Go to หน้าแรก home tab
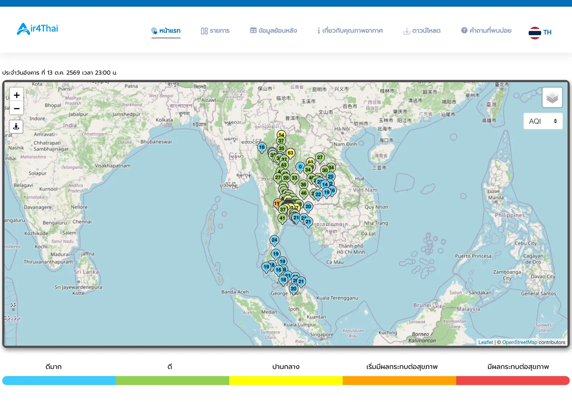Viewport: 572px width, 402px height. tap(166, 31)
